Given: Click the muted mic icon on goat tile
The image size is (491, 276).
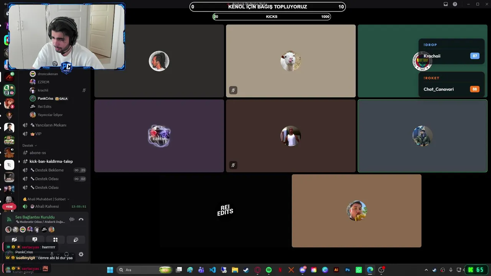Looking at the screenshot, I should pos(233,90).
